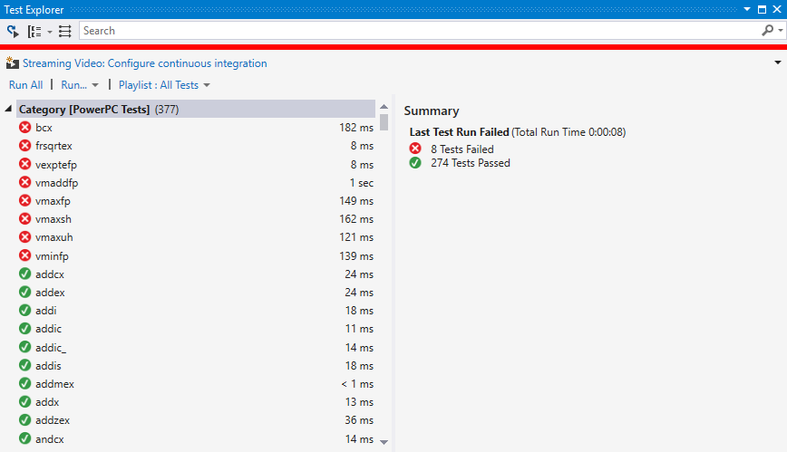Click the passed icon for addic
This screenshot has height=452, width=787.
[24, 329]
